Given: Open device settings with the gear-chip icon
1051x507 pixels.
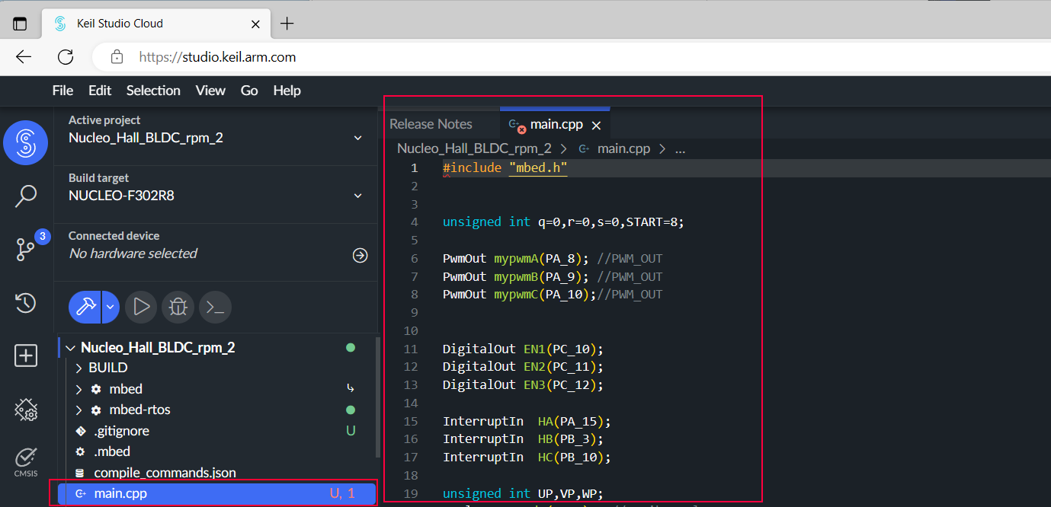Looking at the screenshot, I should point(25,410).
